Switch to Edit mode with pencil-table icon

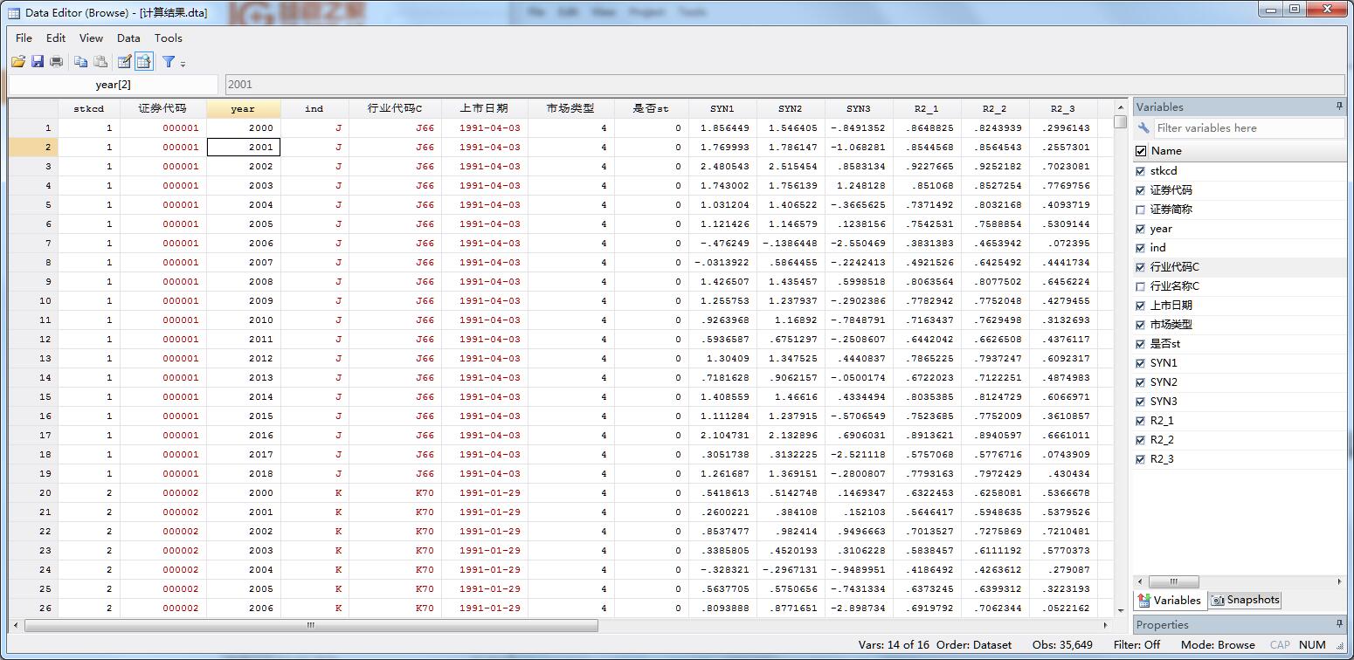[124, 61]
